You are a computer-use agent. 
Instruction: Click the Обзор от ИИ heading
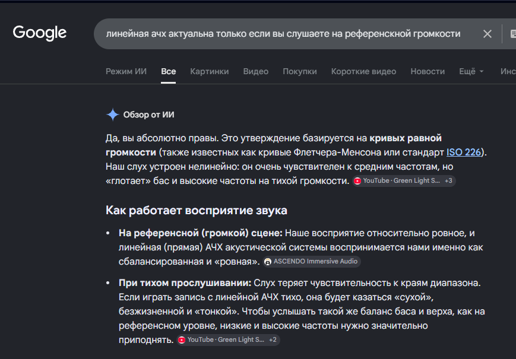[x=149, y=115]
